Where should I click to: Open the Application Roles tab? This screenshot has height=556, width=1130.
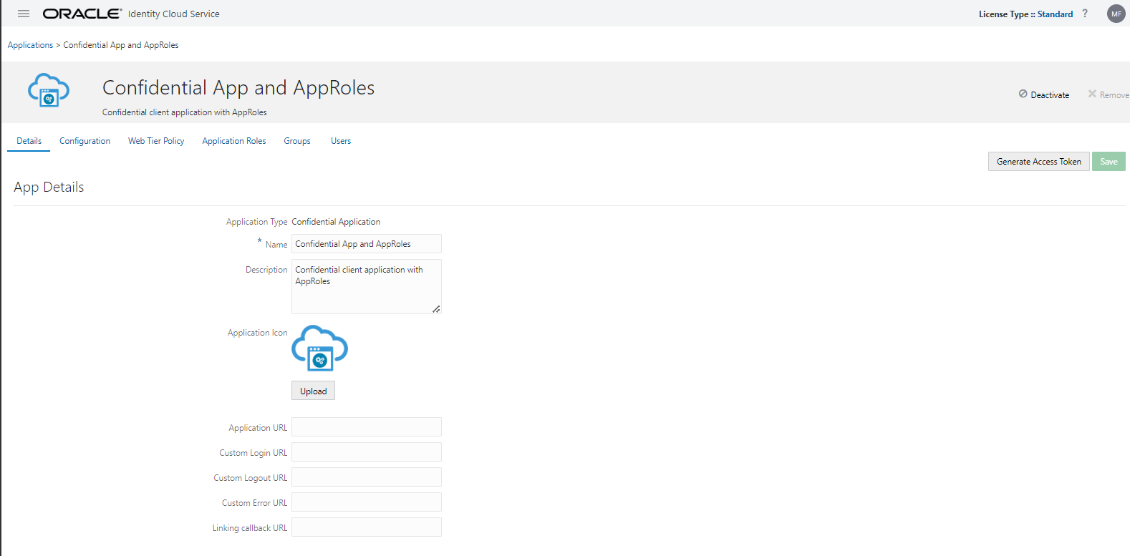point(234,141)
